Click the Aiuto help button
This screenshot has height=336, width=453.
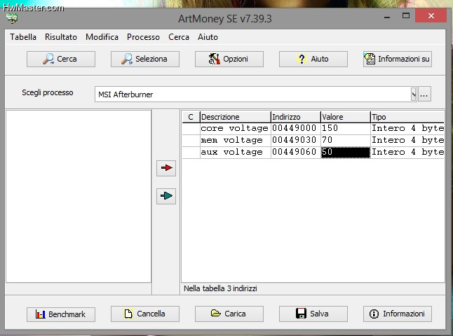tap(313, 59)
